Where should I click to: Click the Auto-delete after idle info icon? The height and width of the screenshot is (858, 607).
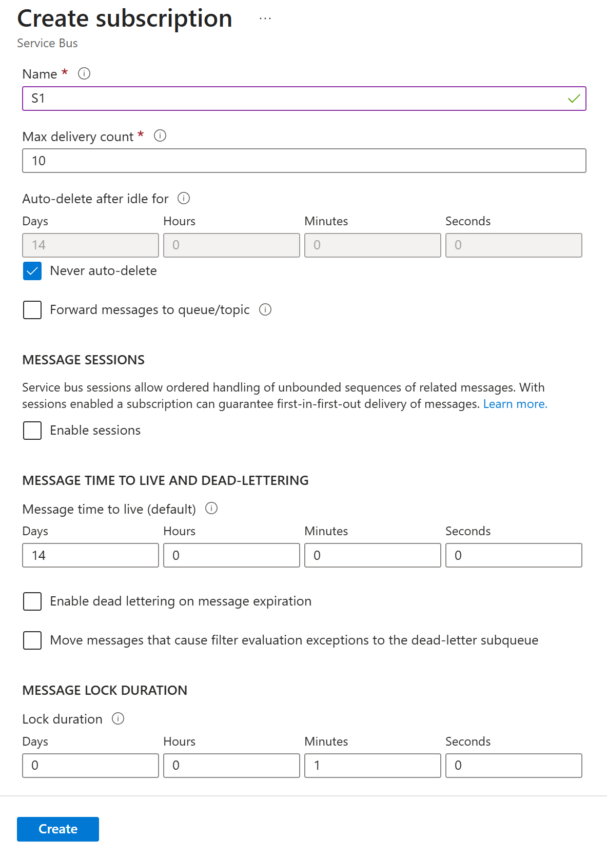coord(185,199)
